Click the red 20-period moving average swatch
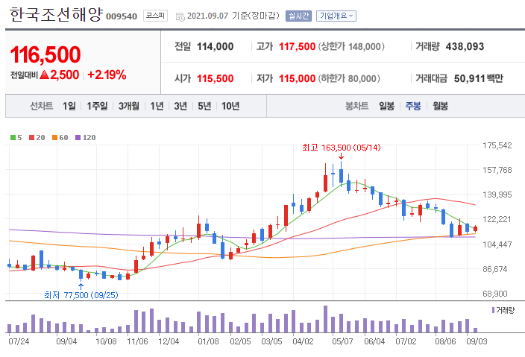 click(32, 138)
